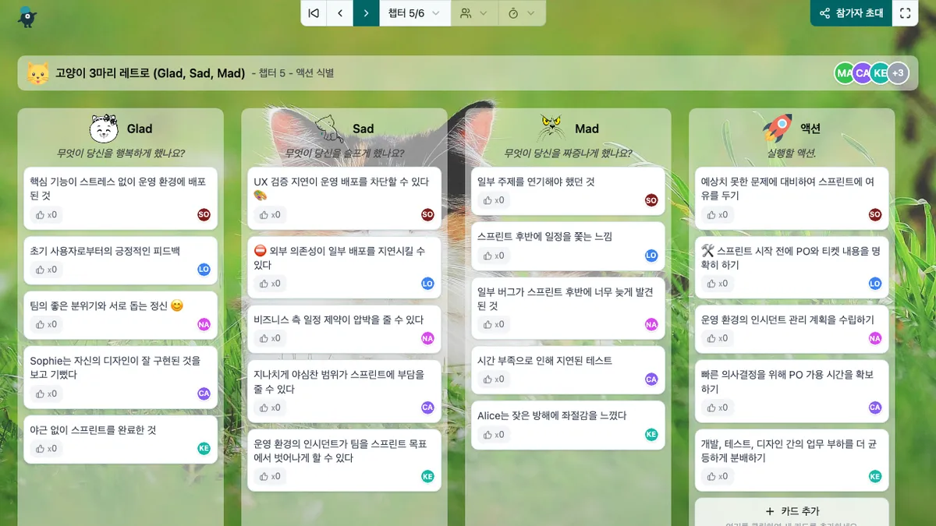Click the Mad angry cat icon
Viewport: 936px width, 526px height.
click(x=551, y=129)
